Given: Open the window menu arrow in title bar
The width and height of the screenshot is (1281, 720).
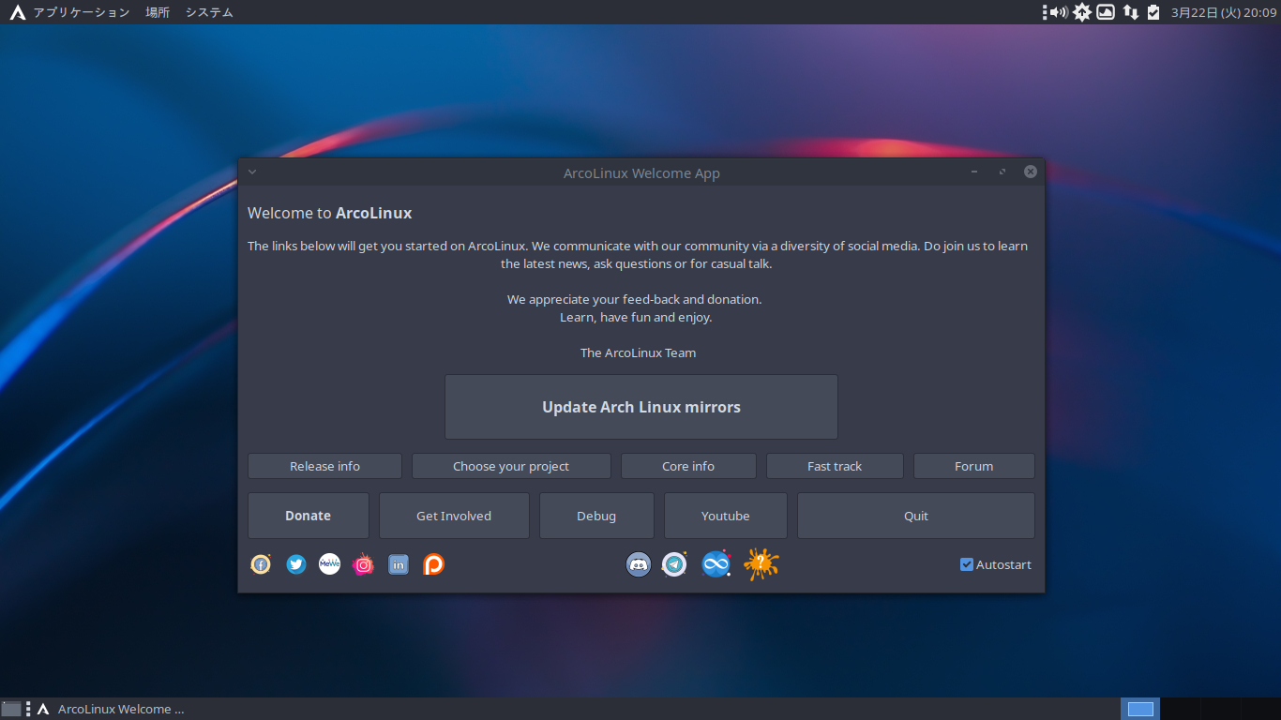Looking at the screenshot, I should (x=252, y=172).
